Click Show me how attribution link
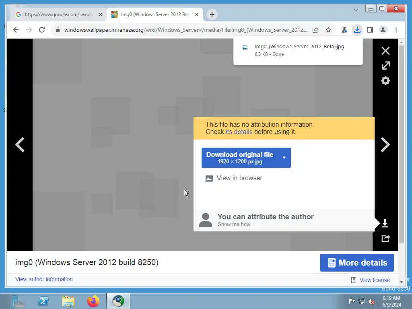 [x=234, y=225]
